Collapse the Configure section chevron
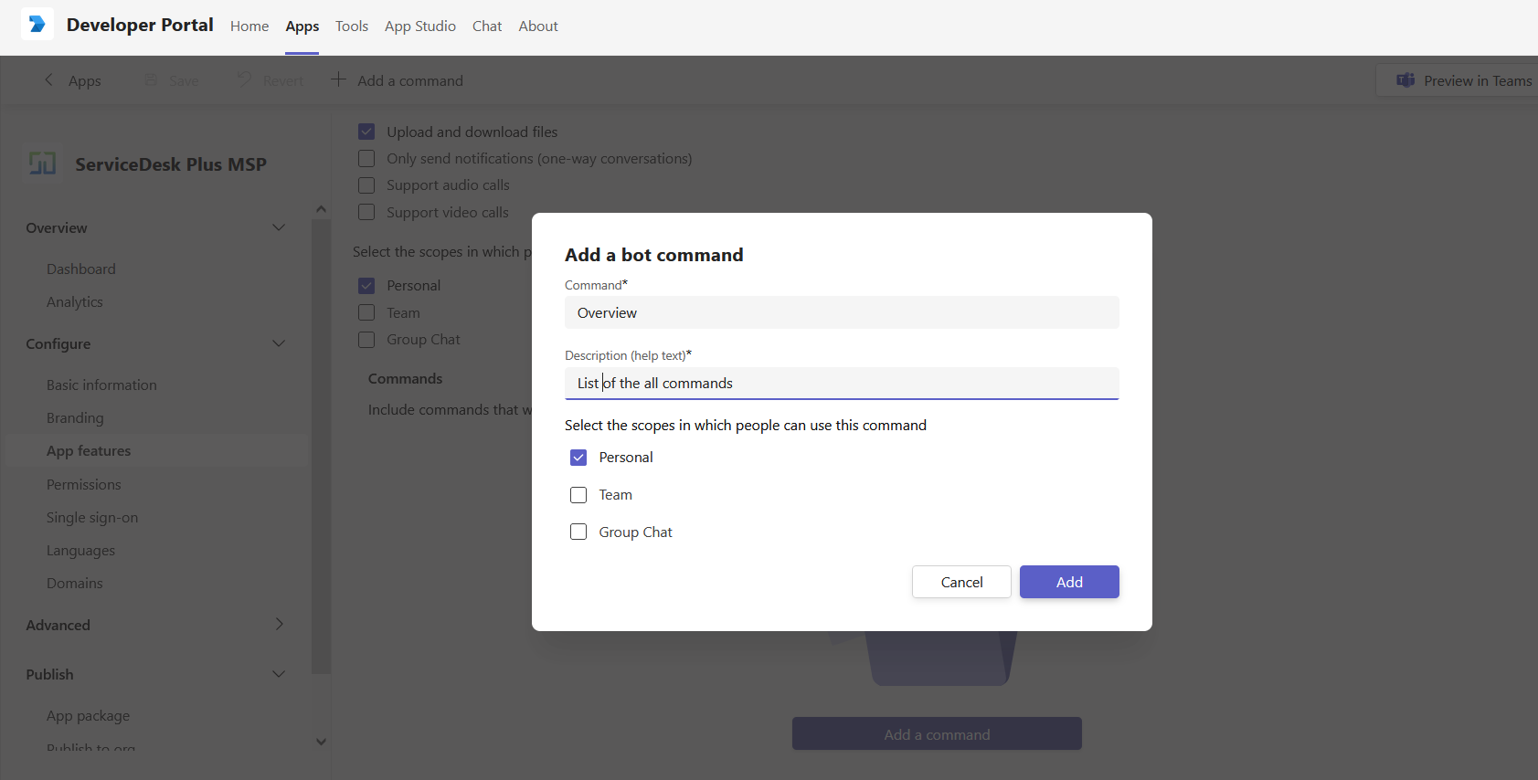1538x780 pixels. 279,343
